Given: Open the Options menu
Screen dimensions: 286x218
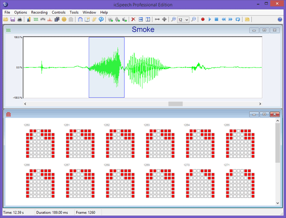Looking at the screenshot, I should pyautogui.click(x=20, y=12).
